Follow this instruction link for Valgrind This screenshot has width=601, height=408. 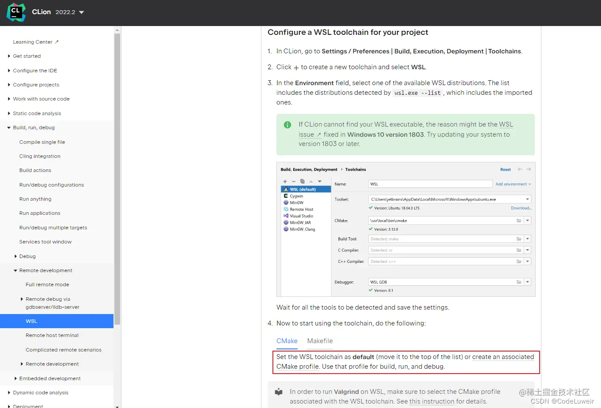pos(432,401)
